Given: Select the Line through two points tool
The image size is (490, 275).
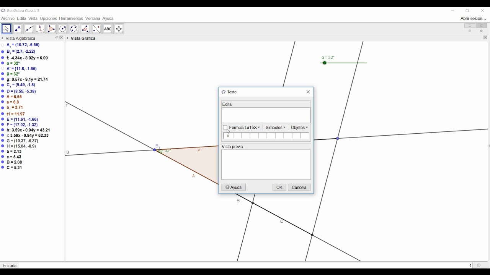Looking at the screenshot, I should pyautogui.click(x=29, y=29).
